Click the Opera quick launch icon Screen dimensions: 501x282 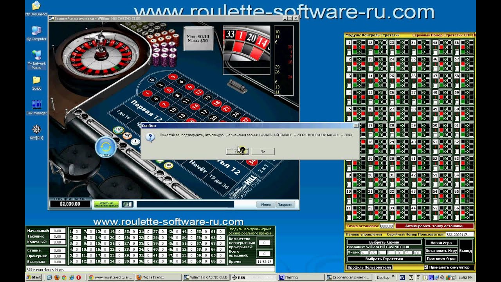point(78,277)
